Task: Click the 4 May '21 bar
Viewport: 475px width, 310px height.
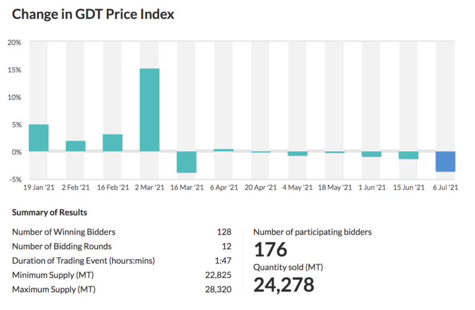Action: [x=297, y=154]
